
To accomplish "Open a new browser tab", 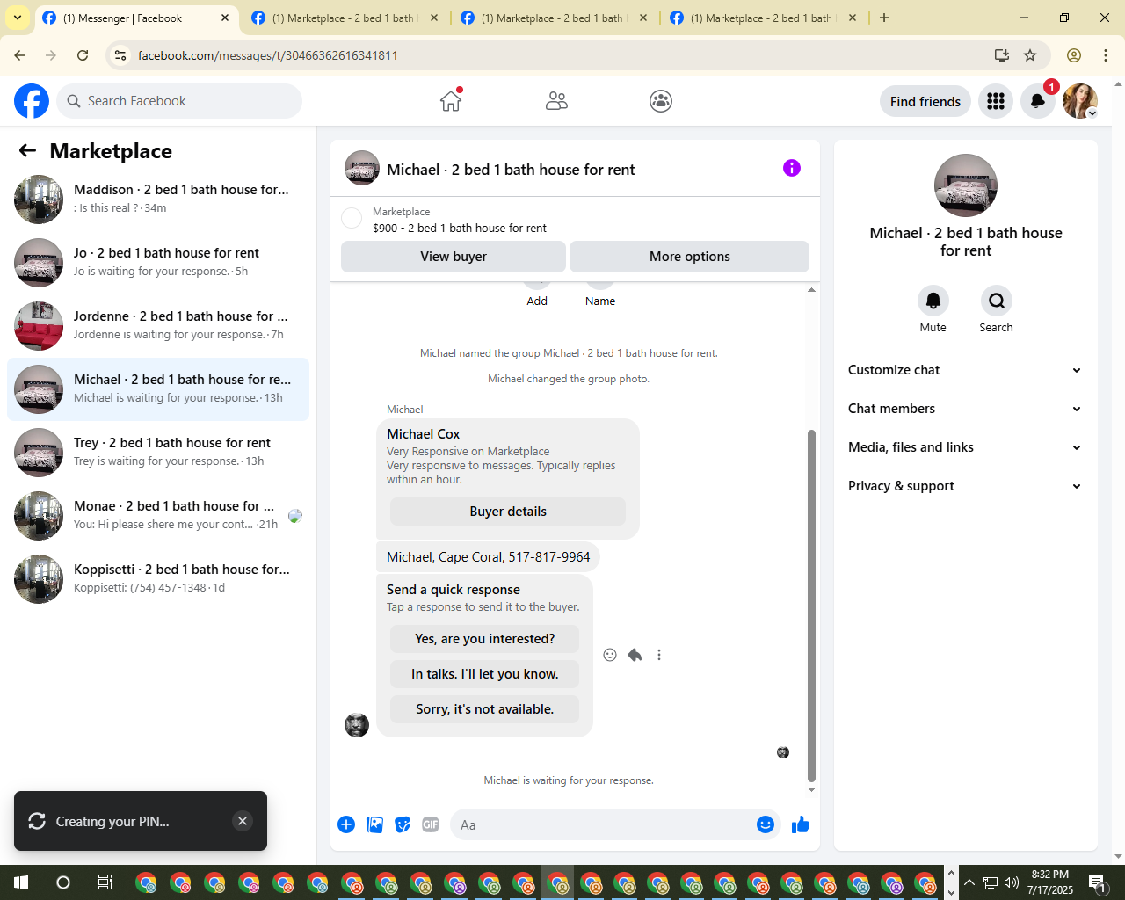I will [x=884, y=18].
